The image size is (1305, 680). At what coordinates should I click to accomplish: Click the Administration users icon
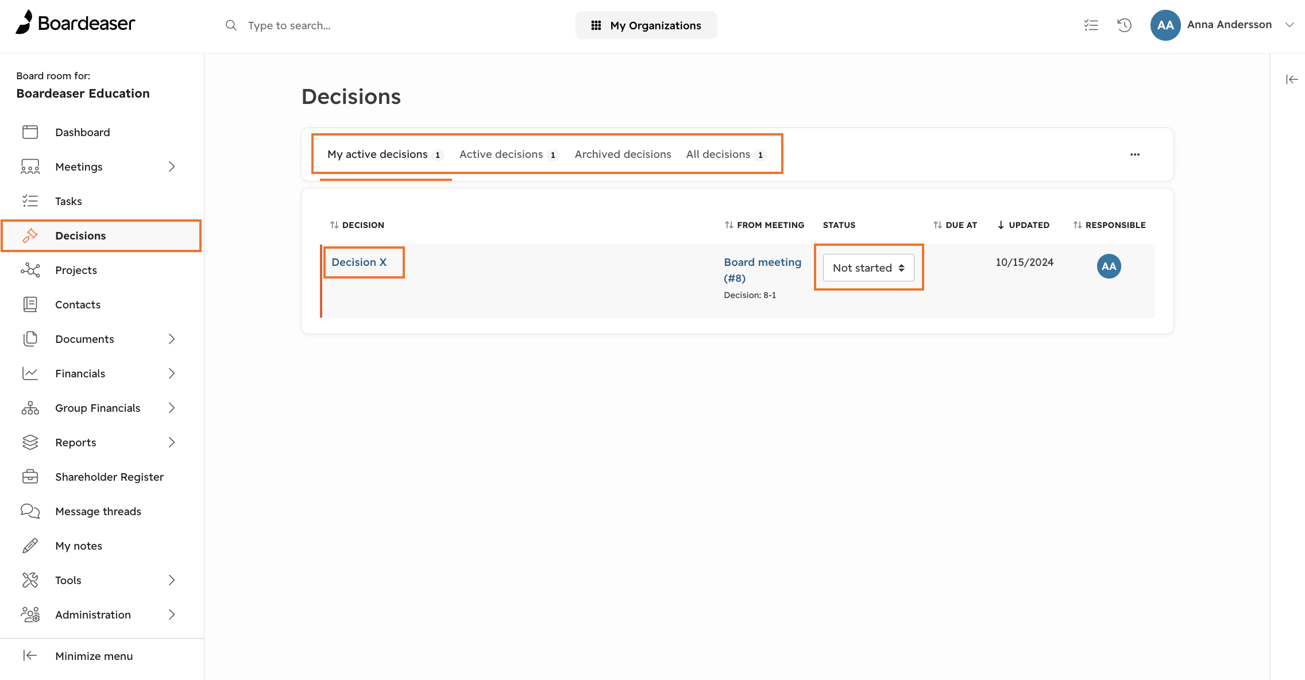[30, 615]
